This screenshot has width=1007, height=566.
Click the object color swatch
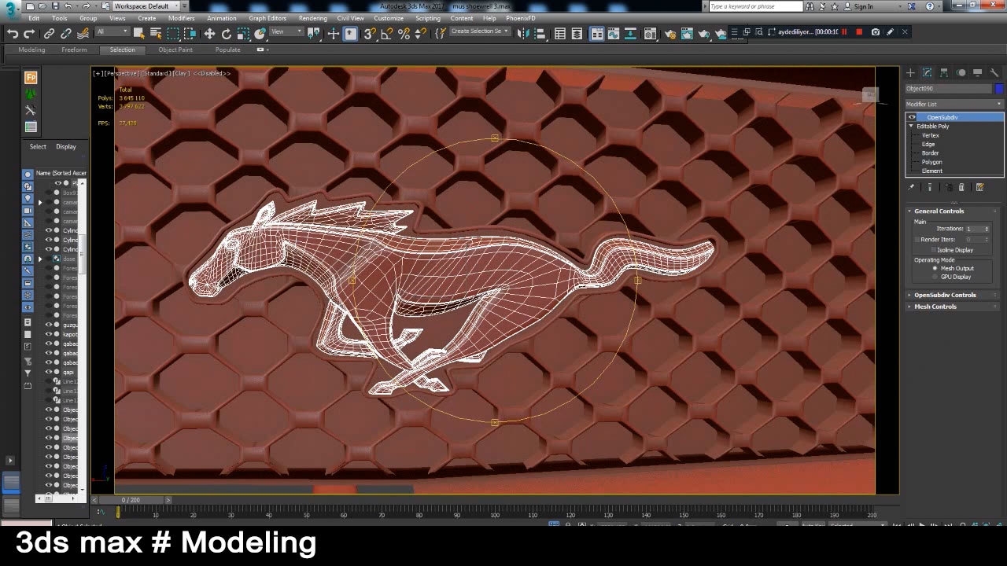[x=999, y=89]
